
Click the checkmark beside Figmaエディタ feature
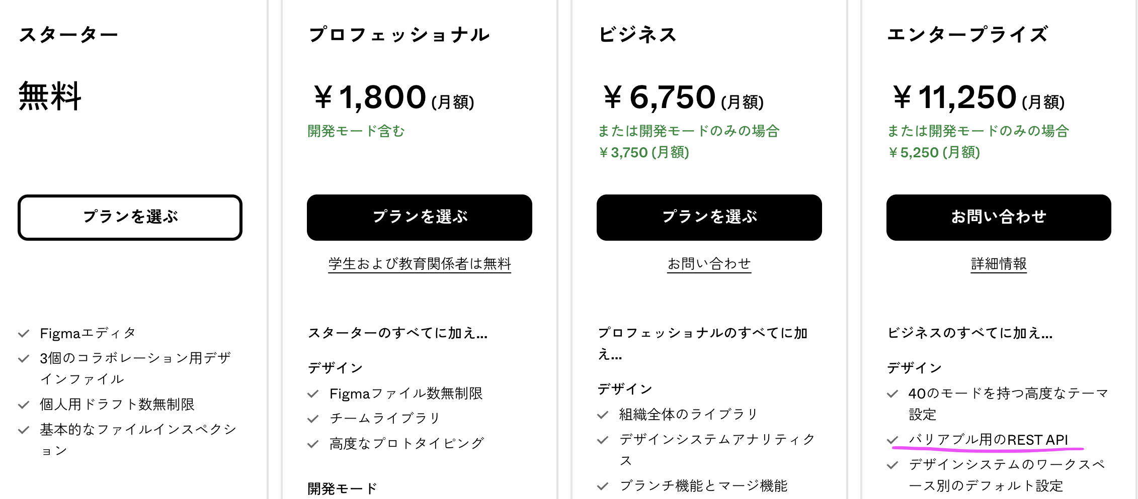click(x=23, y=332)
